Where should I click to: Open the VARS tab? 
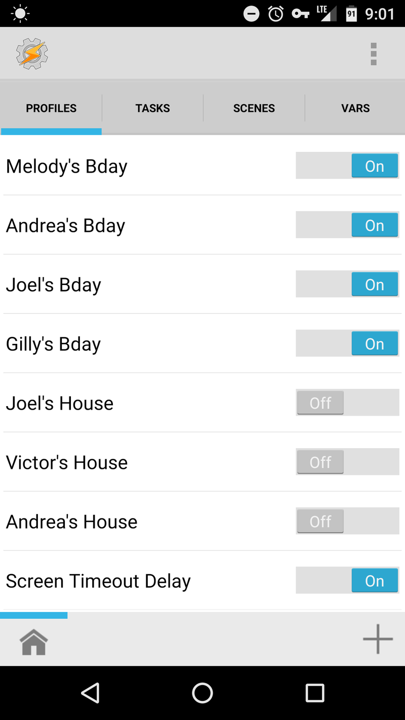(x=355, y=108)
